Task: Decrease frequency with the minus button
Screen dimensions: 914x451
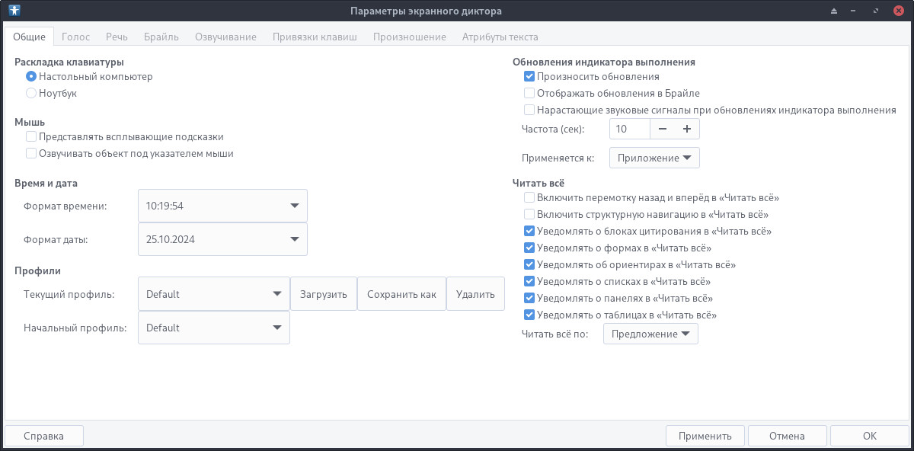Action: pyautogui.click(x=662, y=130)
